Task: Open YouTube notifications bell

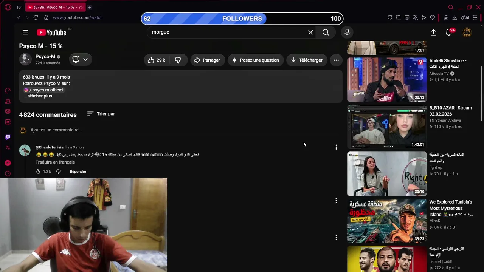Action: [x=449, y=32]
